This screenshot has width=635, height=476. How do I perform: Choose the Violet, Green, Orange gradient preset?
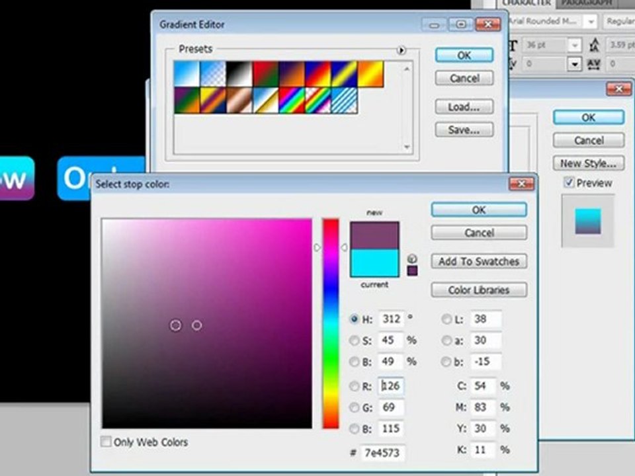click(x=187, y=100)
